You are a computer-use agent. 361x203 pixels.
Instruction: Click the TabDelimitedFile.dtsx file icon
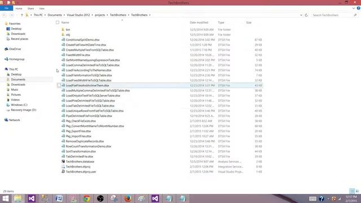pos(63,156)
